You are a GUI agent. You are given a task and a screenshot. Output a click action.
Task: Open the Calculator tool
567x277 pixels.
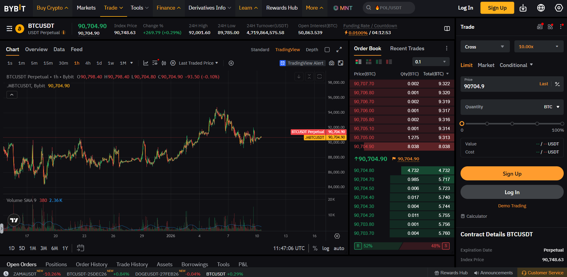coord(474,216)
